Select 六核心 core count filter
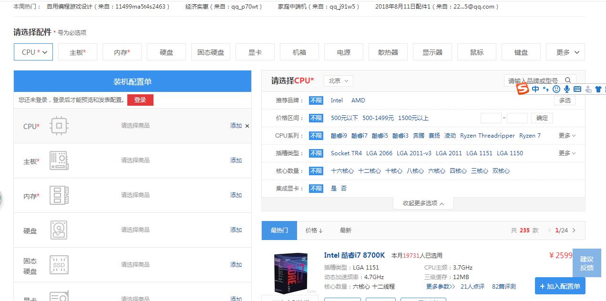The width and height of the screenshot is (606, 301). 437,171
